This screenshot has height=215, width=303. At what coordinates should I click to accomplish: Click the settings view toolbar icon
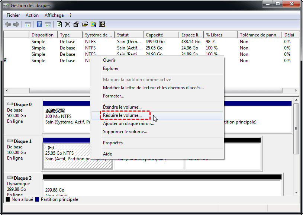pyautogui.click(x=102, y=24)
